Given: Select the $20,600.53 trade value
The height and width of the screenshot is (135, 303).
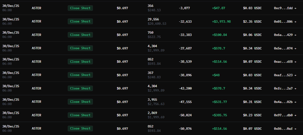Looking at the screenshot, I should click(157, 23).
